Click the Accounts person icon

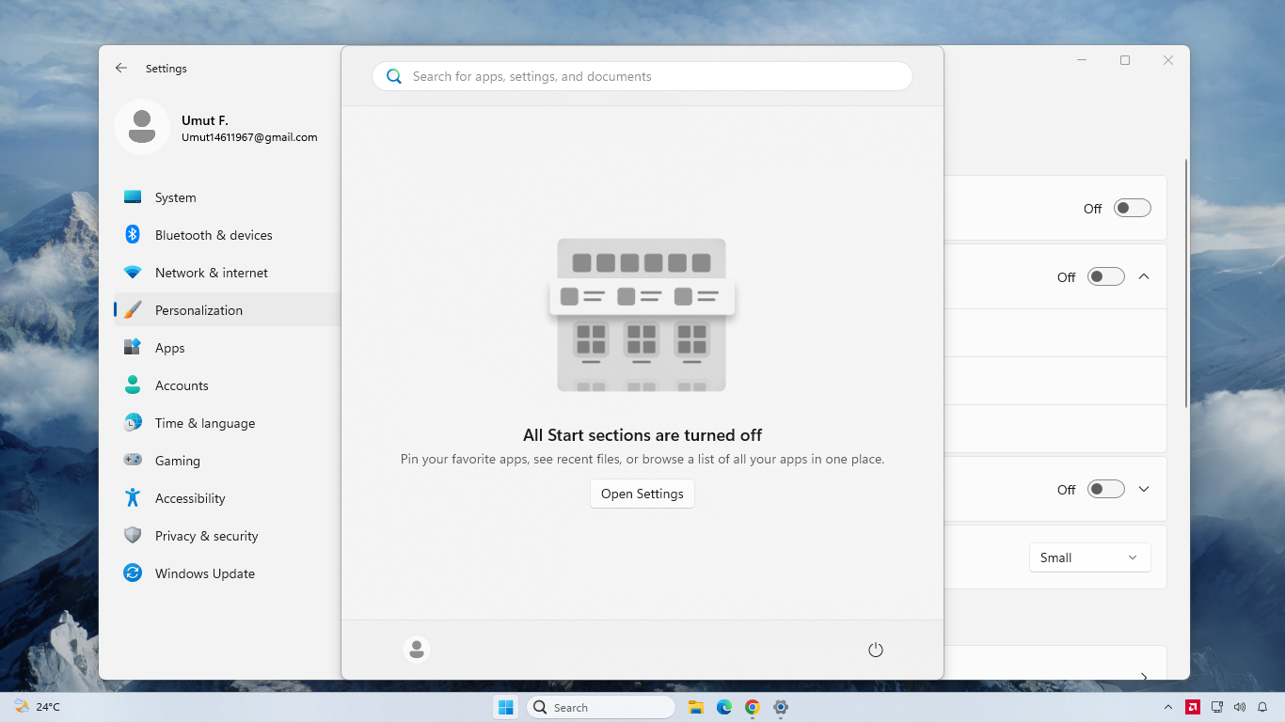click(x=133, y=385)
